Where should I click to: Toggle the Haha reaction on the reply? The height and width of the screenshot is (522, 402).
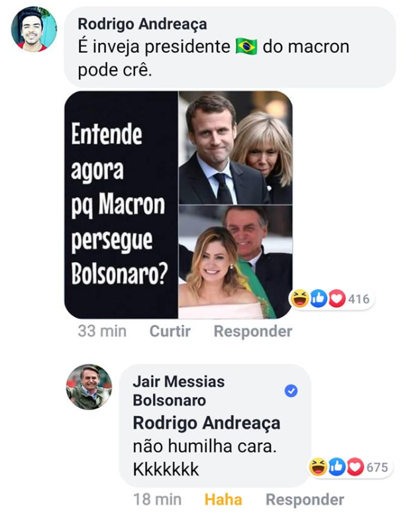[223, 500]
